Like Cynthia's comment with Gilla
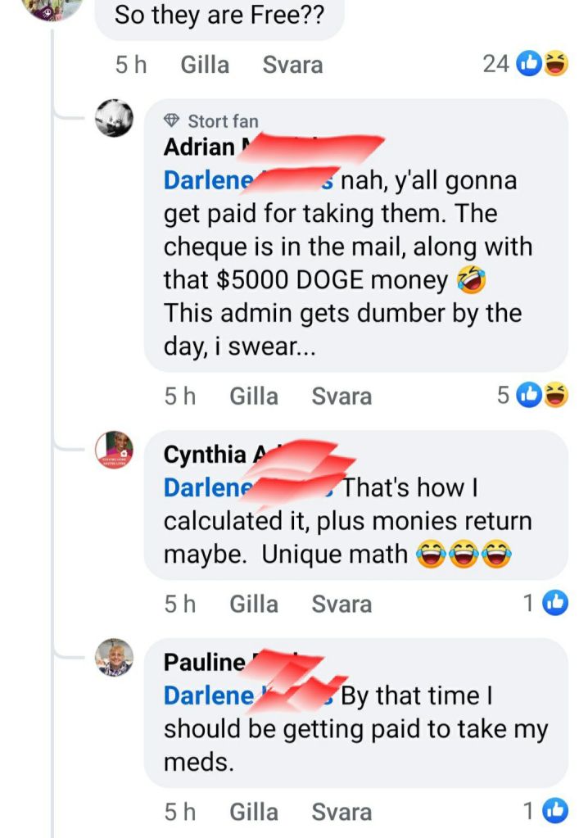 click(x=254, y=604)
